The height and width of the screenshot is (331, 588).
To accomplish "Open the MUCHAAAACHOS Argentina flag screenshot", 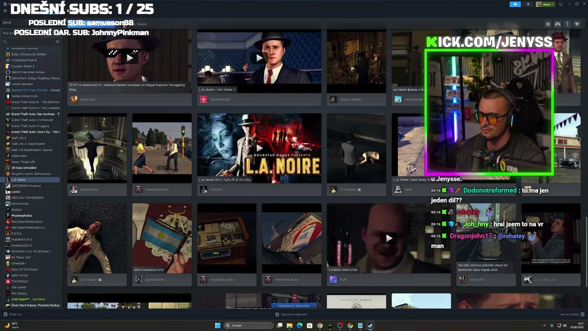I will click(162, 238).
